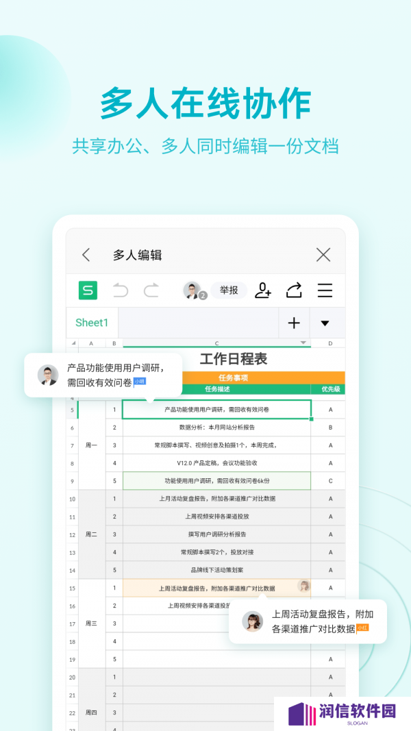Select cell 品牌线下活动策划案
Viewport: 411px width, 731px height.
click(x=216, y=570)
